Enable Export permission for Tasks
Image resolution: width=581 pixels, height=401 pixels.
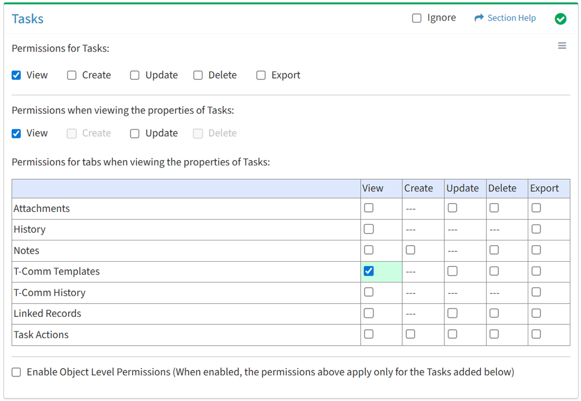tap(261, 75)
